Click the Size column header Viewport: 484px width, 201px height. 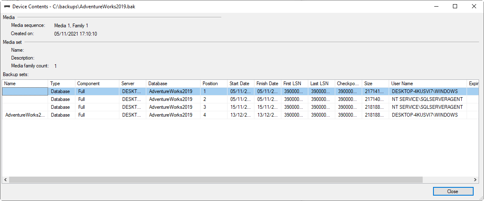376,84
